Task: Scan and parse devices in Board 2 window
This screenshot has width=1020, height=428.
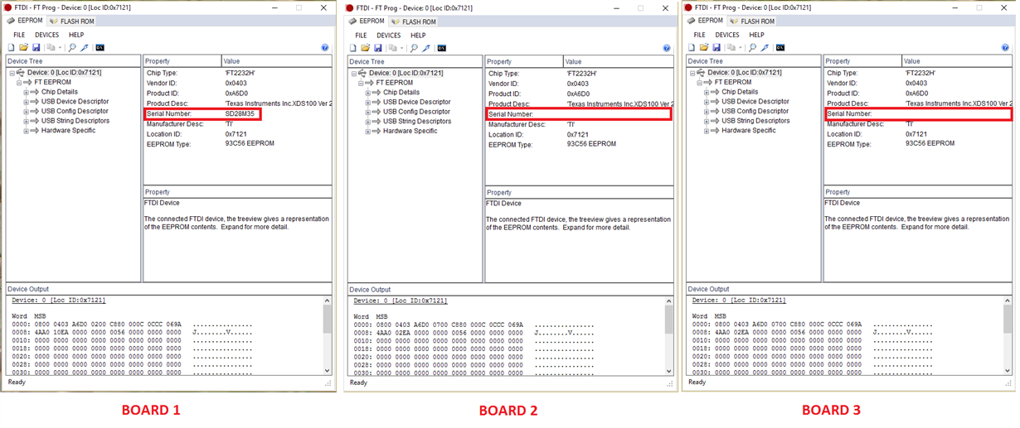Action: 414,48
